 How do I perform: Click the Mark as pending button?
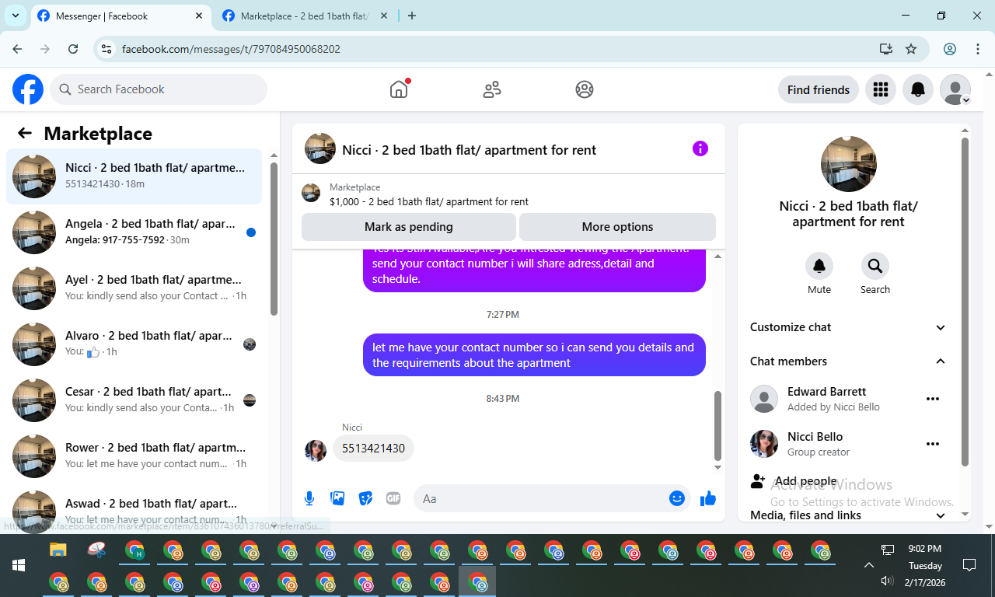[x=409, y=227]
